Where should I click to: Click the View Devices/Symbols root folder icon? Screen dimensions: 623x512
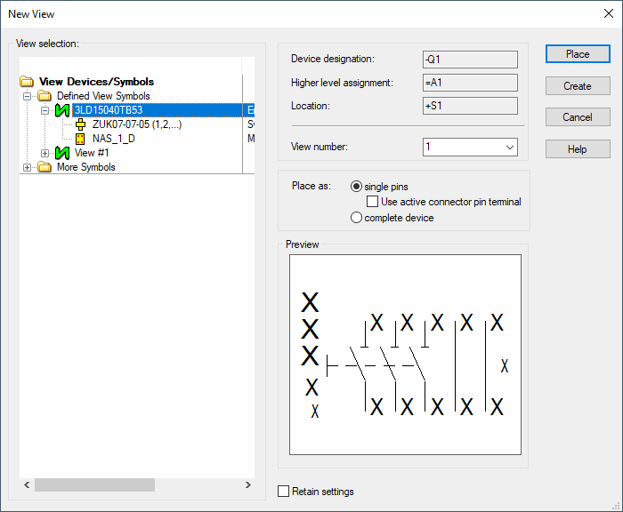(27, 82)
